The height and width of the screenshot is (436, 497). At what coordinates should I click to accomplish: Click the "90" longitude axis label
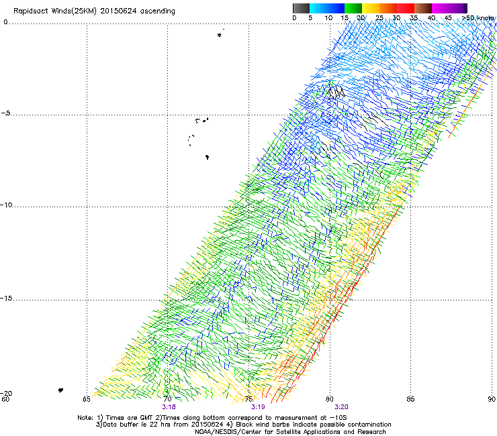[x=492, y=399]
